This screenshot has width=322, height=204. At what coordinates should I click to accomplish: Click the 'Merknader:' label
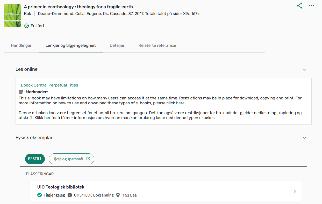click(x=37, y=92)
